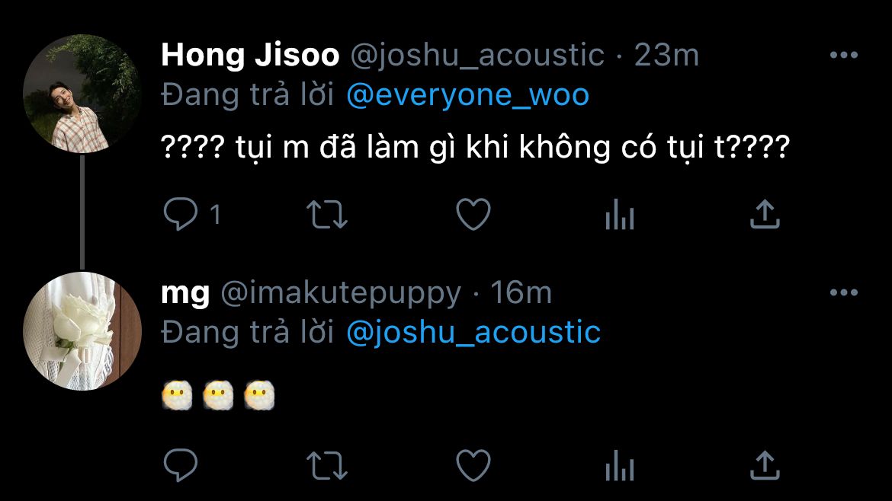Open Hong Jisoo's profile picture
Viewport: 892px width, 501px height.
(82, 94)
